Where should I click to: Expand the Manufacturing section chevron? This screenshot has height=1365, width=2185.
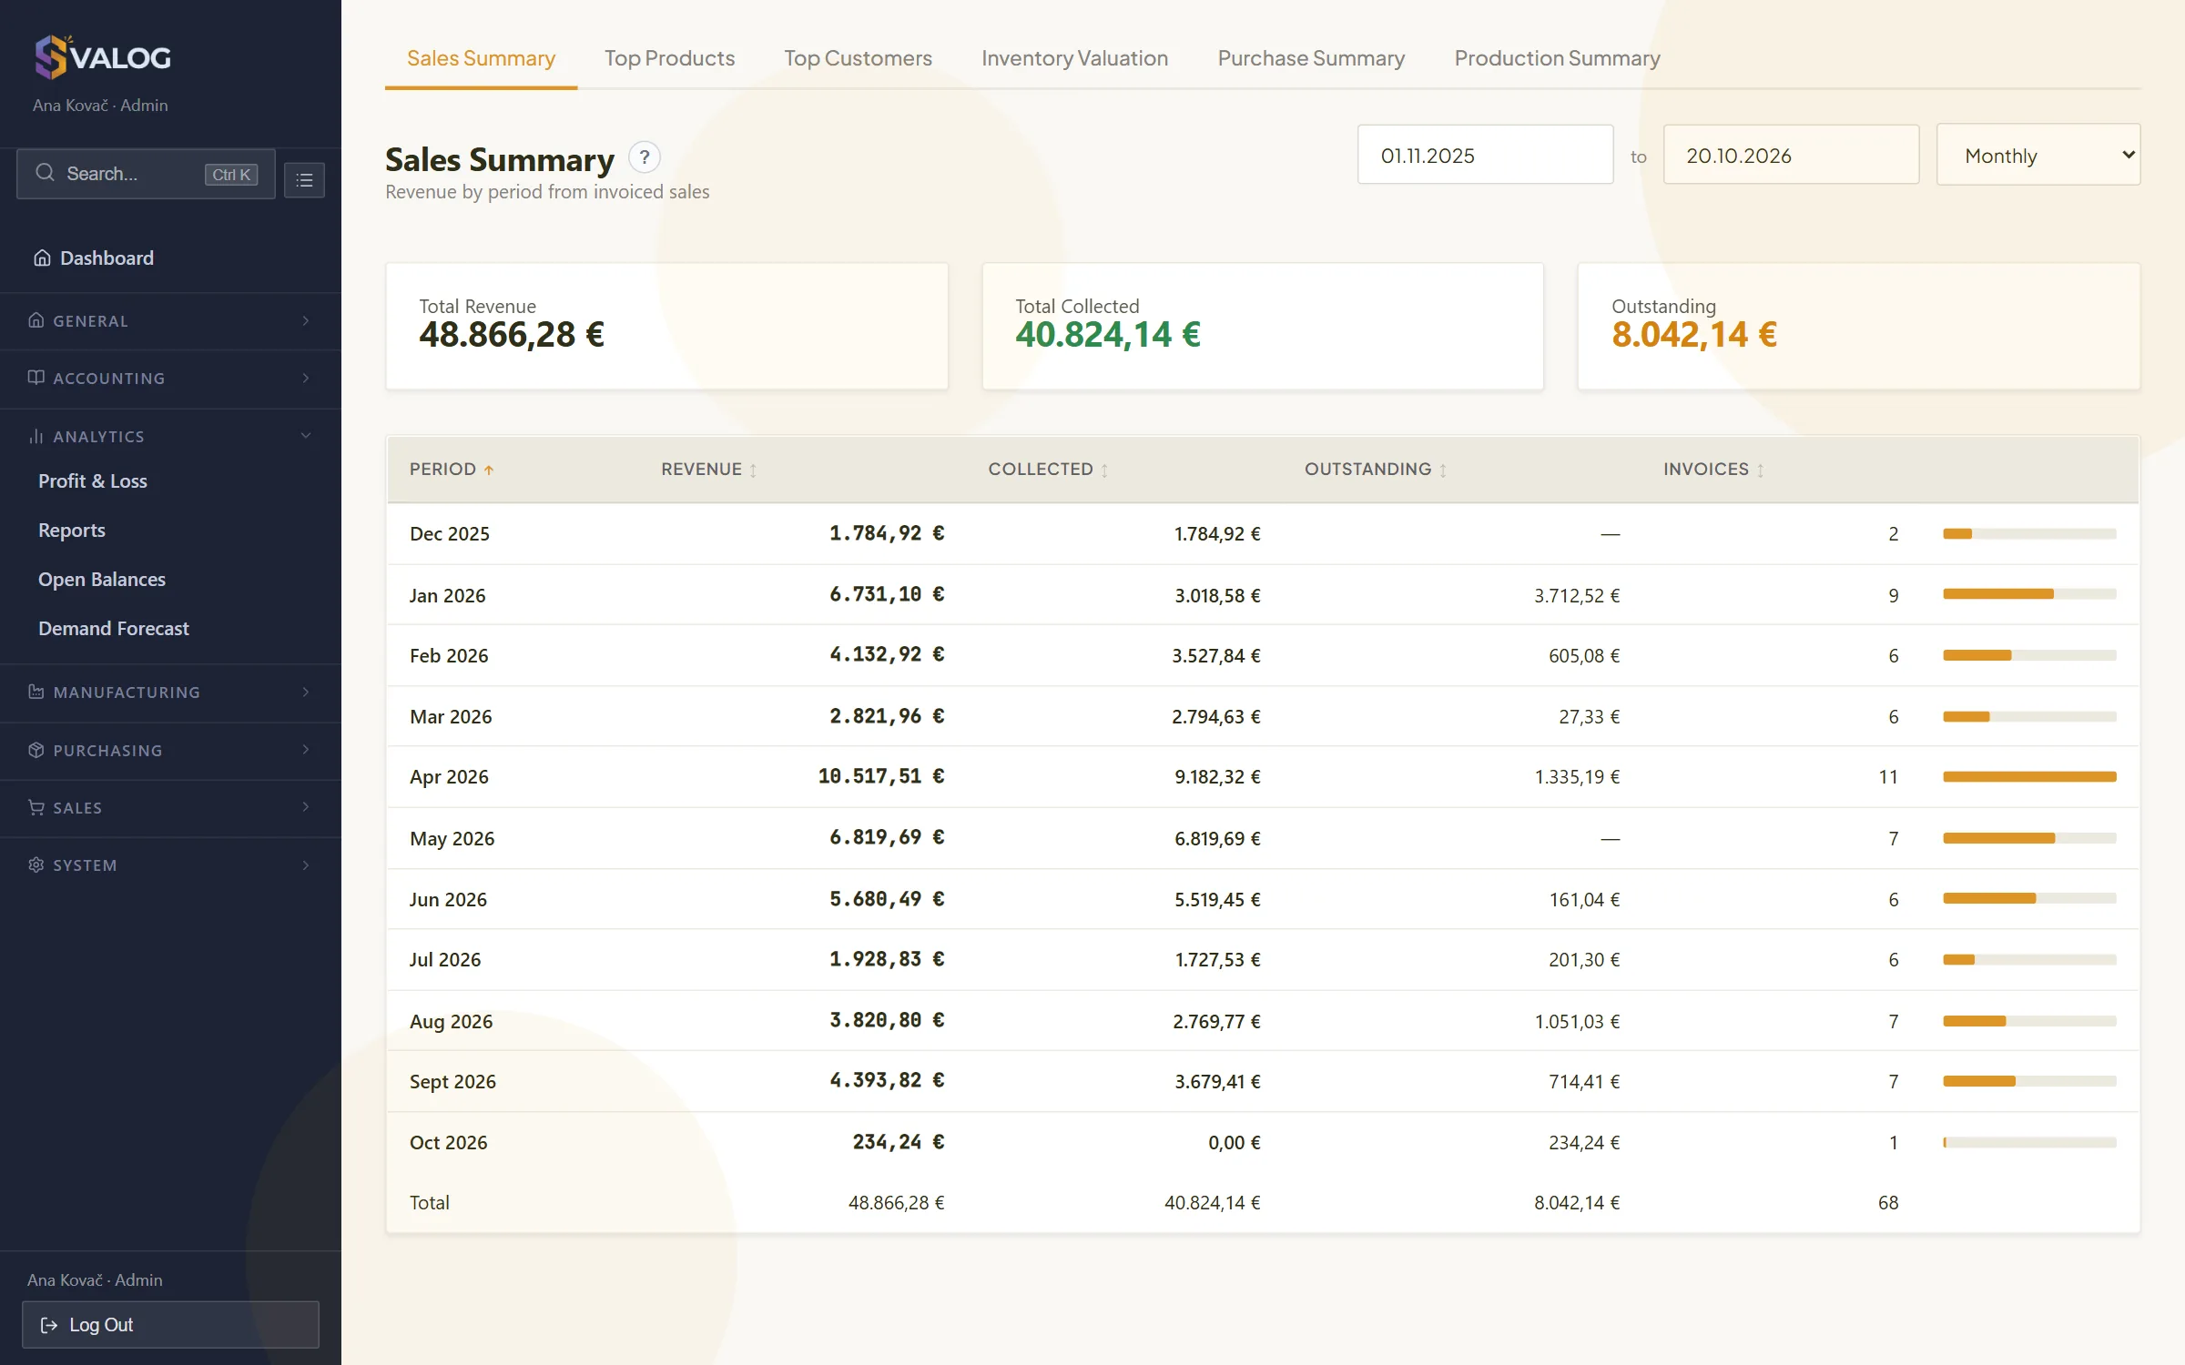[x=306, y=692]
